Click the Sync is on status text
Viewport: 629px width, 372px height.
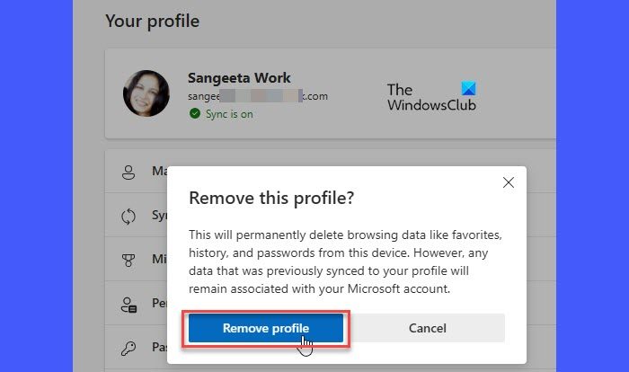point(228,114)
